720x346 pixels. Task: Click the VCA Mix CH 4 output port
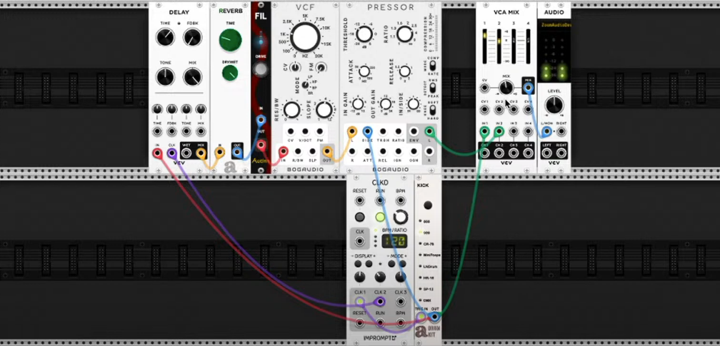pos(529,153)
